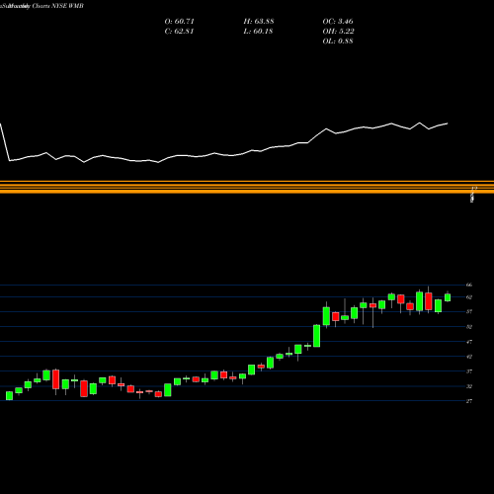Click the 'OH: 5.22' value
494x494 pixels.
click(338, 32)
